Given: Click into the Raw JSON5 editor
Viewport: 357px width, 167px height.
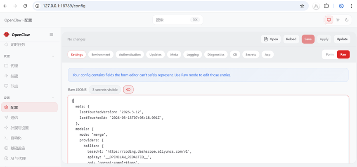Looking at the screenshot, I should click(208, 129).
